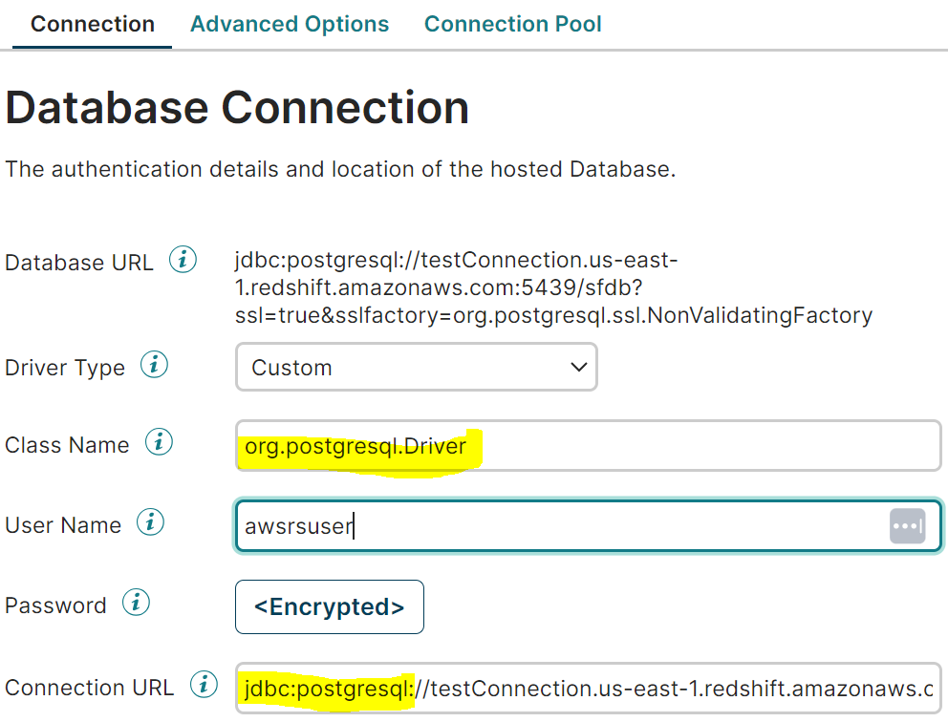Click the Driver Type field label

(x=65, y=368)
